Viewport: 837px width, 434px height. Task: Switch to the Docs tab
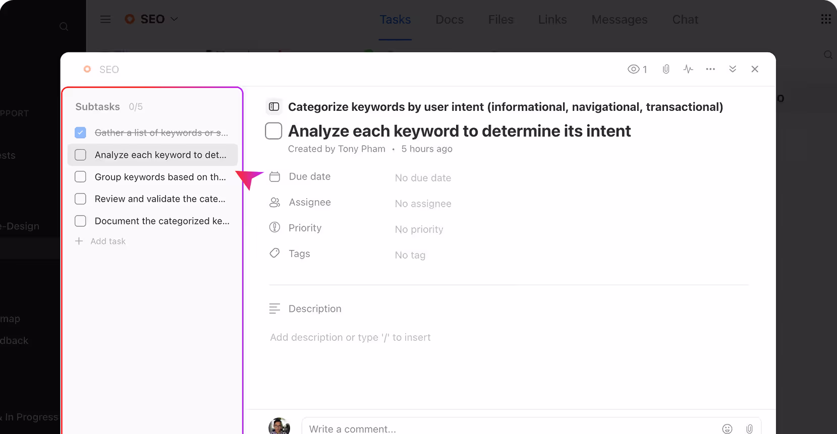[449, 20]
